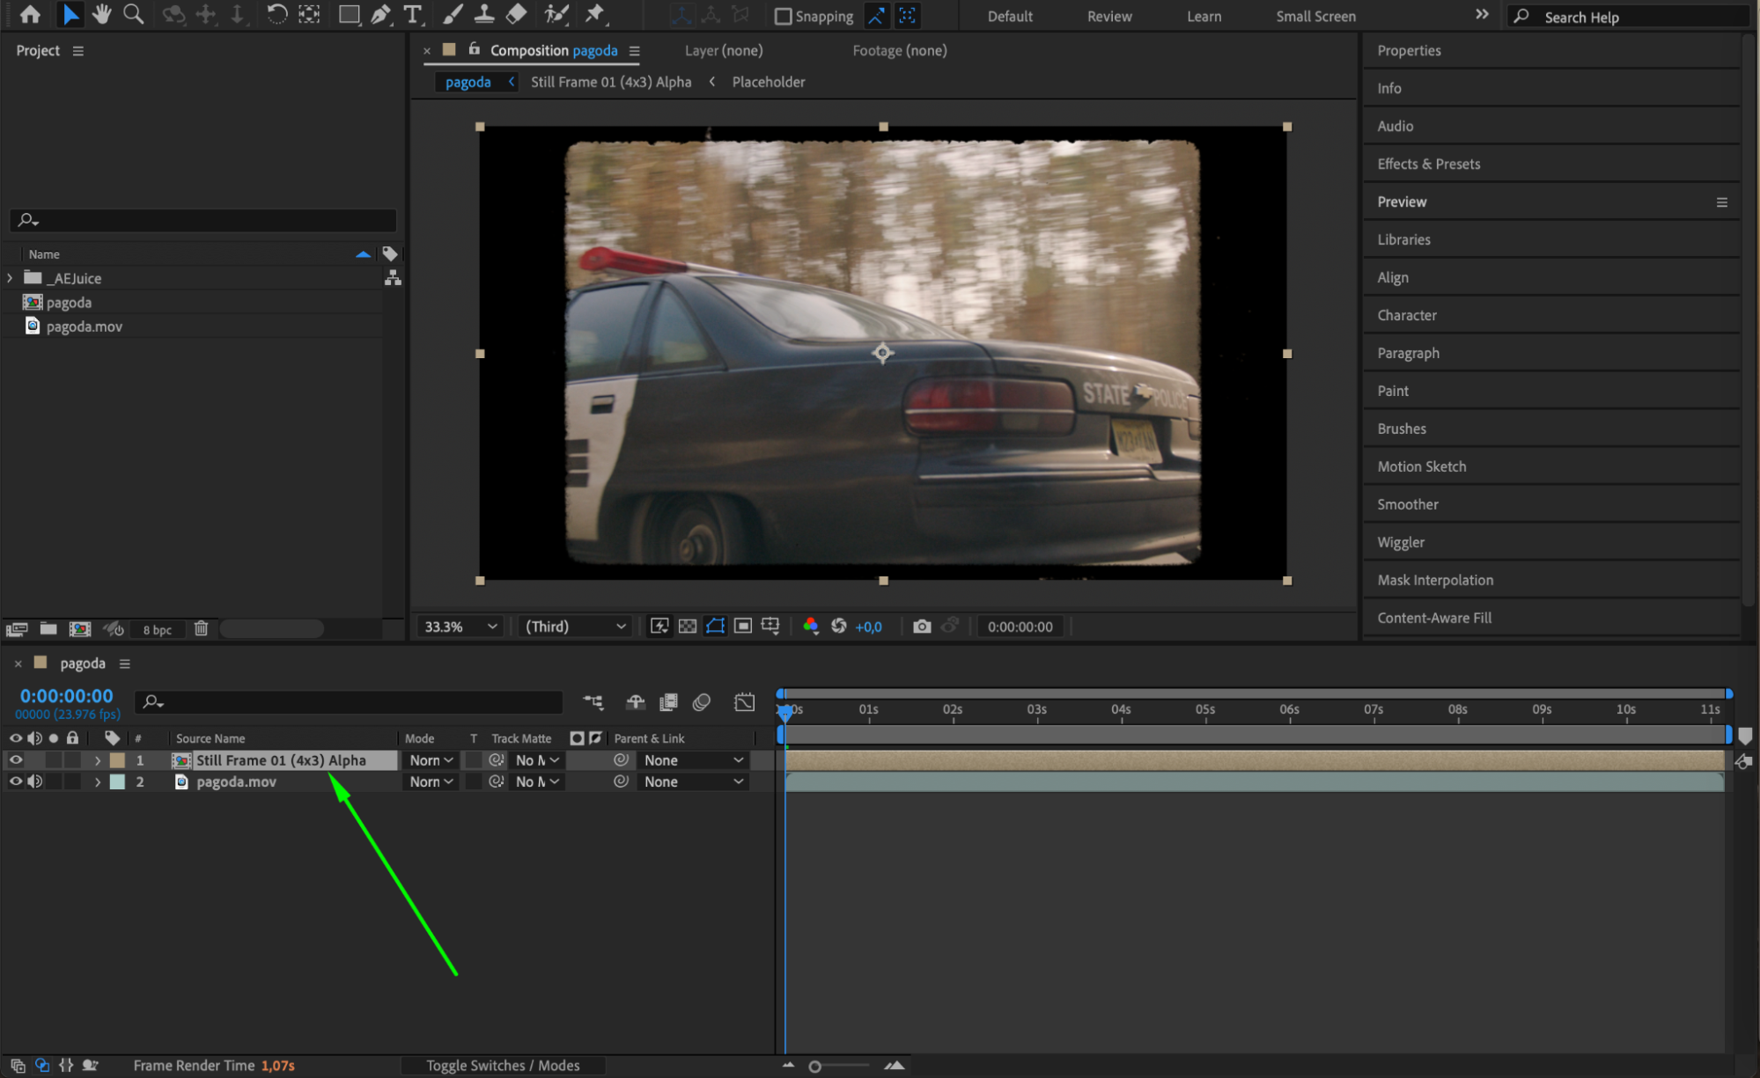Open Parent dropdown for Still Frame layer
Viewport: 1760px width, 1078px height.
[693, 760]
